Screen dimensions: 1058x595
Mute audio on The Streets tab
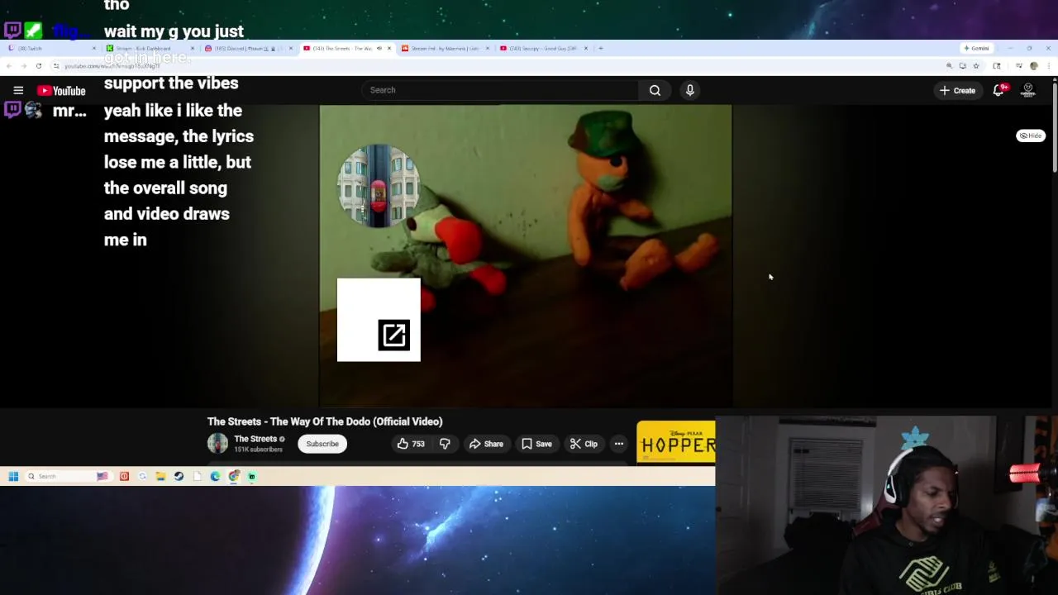[379, 48]
